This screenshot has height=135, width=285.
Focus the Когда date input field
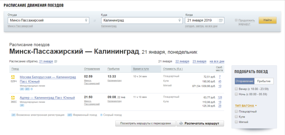pos(205,20)
